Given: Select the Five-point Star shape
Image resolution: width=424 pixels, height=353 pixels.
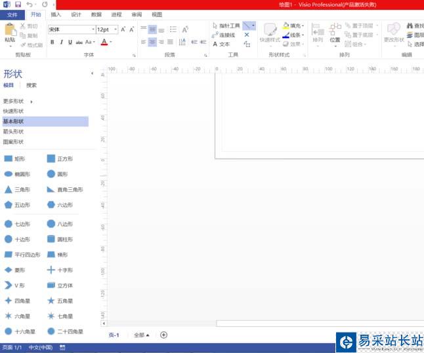Looking at the screenshot, I should point(60,301).
